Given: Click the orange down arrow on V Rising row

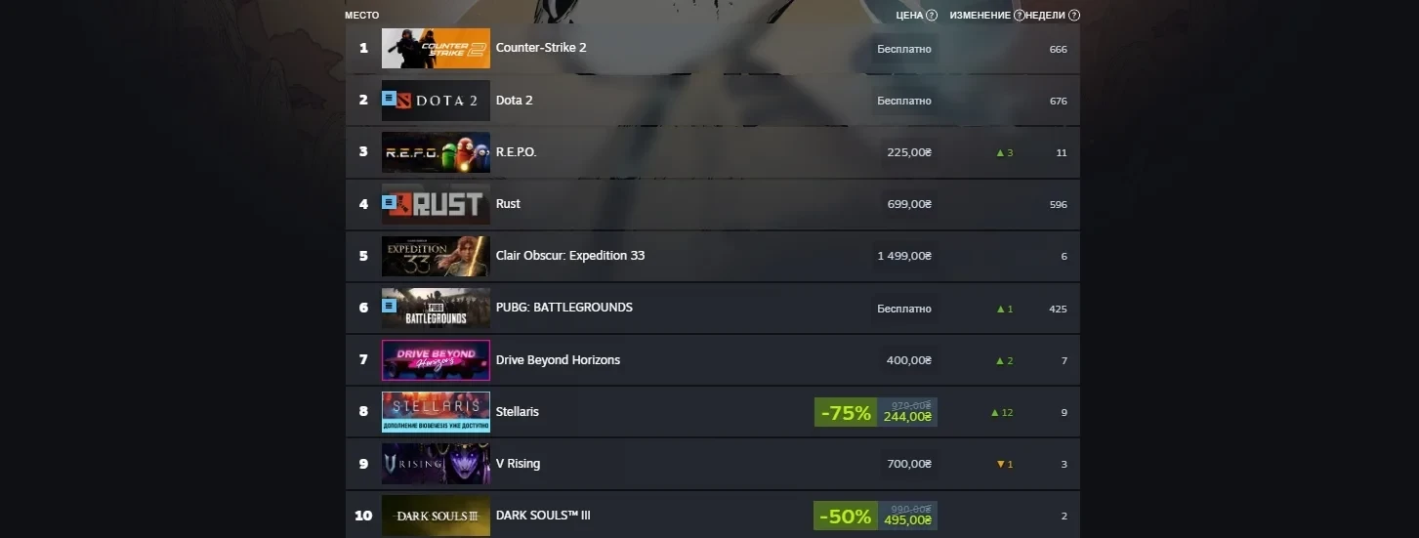Looking at the screenshot, I should point(1000,465).
